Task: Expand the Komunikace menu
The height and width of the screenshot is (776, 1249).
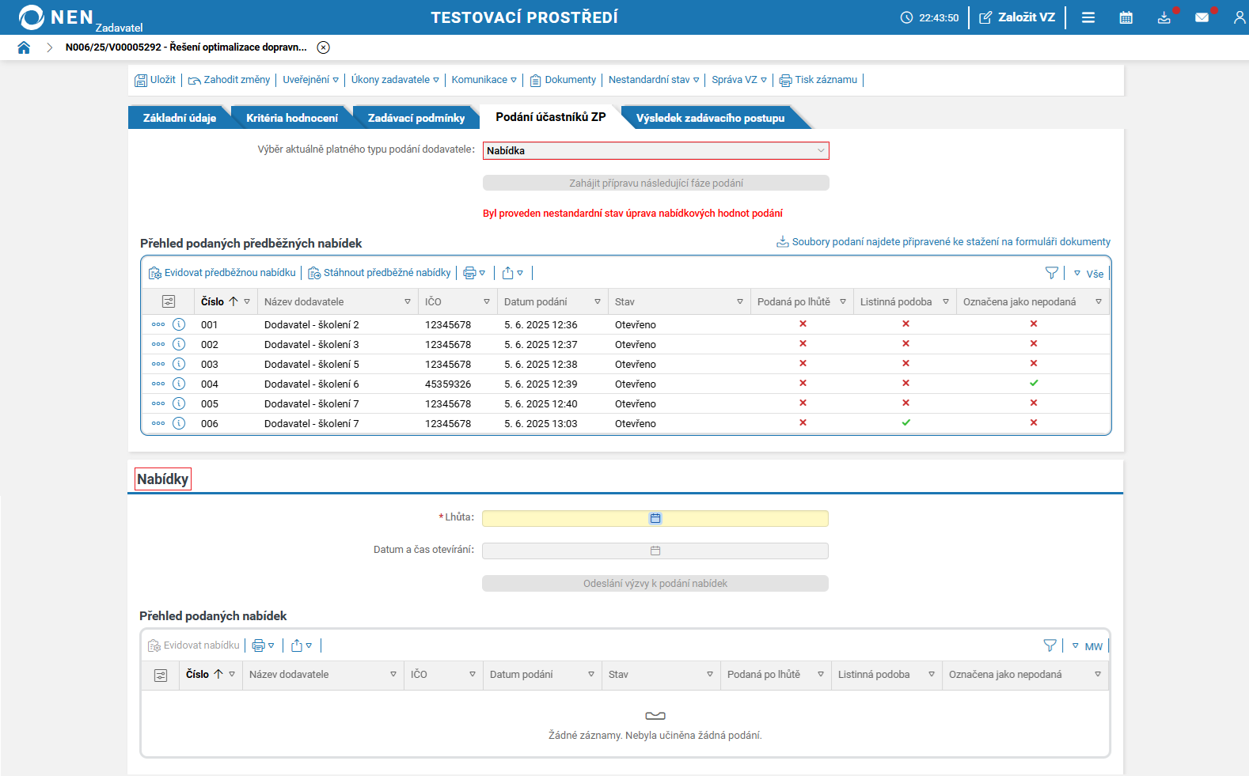Action: (x=484, y=80)
